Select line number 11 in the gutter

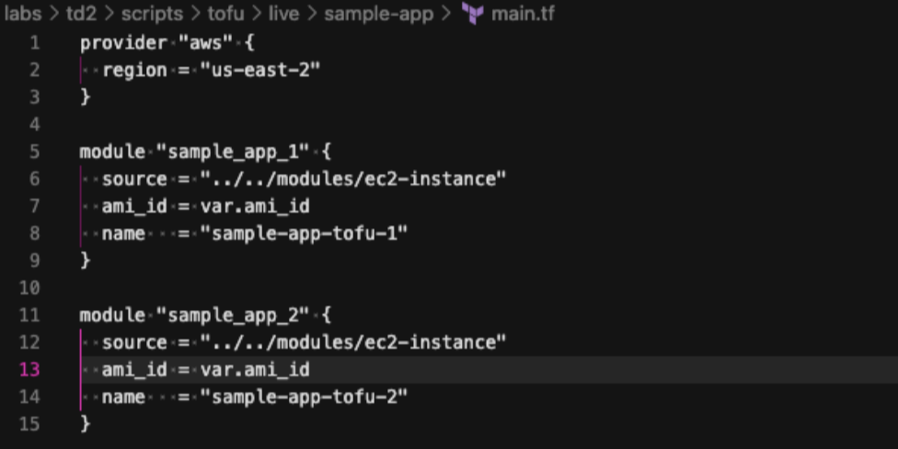(x=30, y=316)
